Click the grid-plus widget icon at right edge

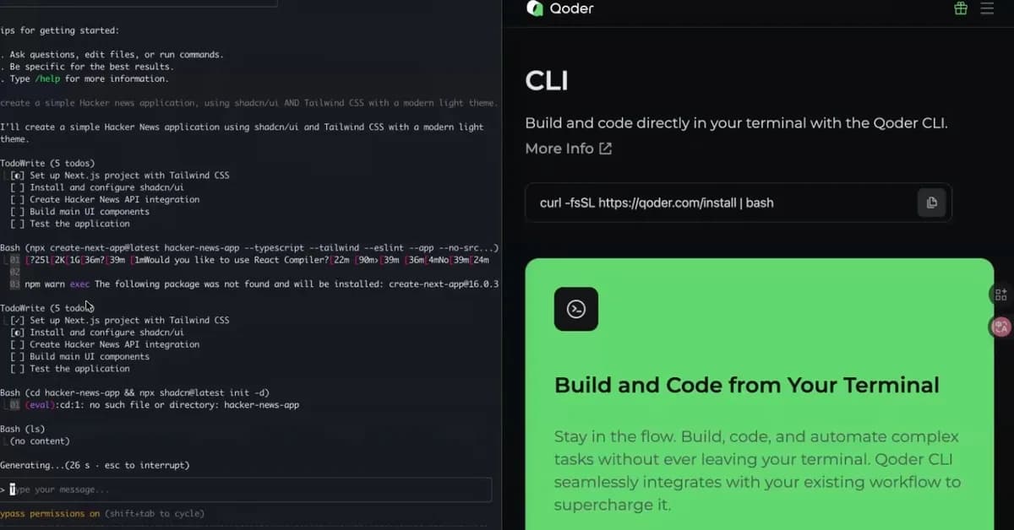[x=1001, y=295]
